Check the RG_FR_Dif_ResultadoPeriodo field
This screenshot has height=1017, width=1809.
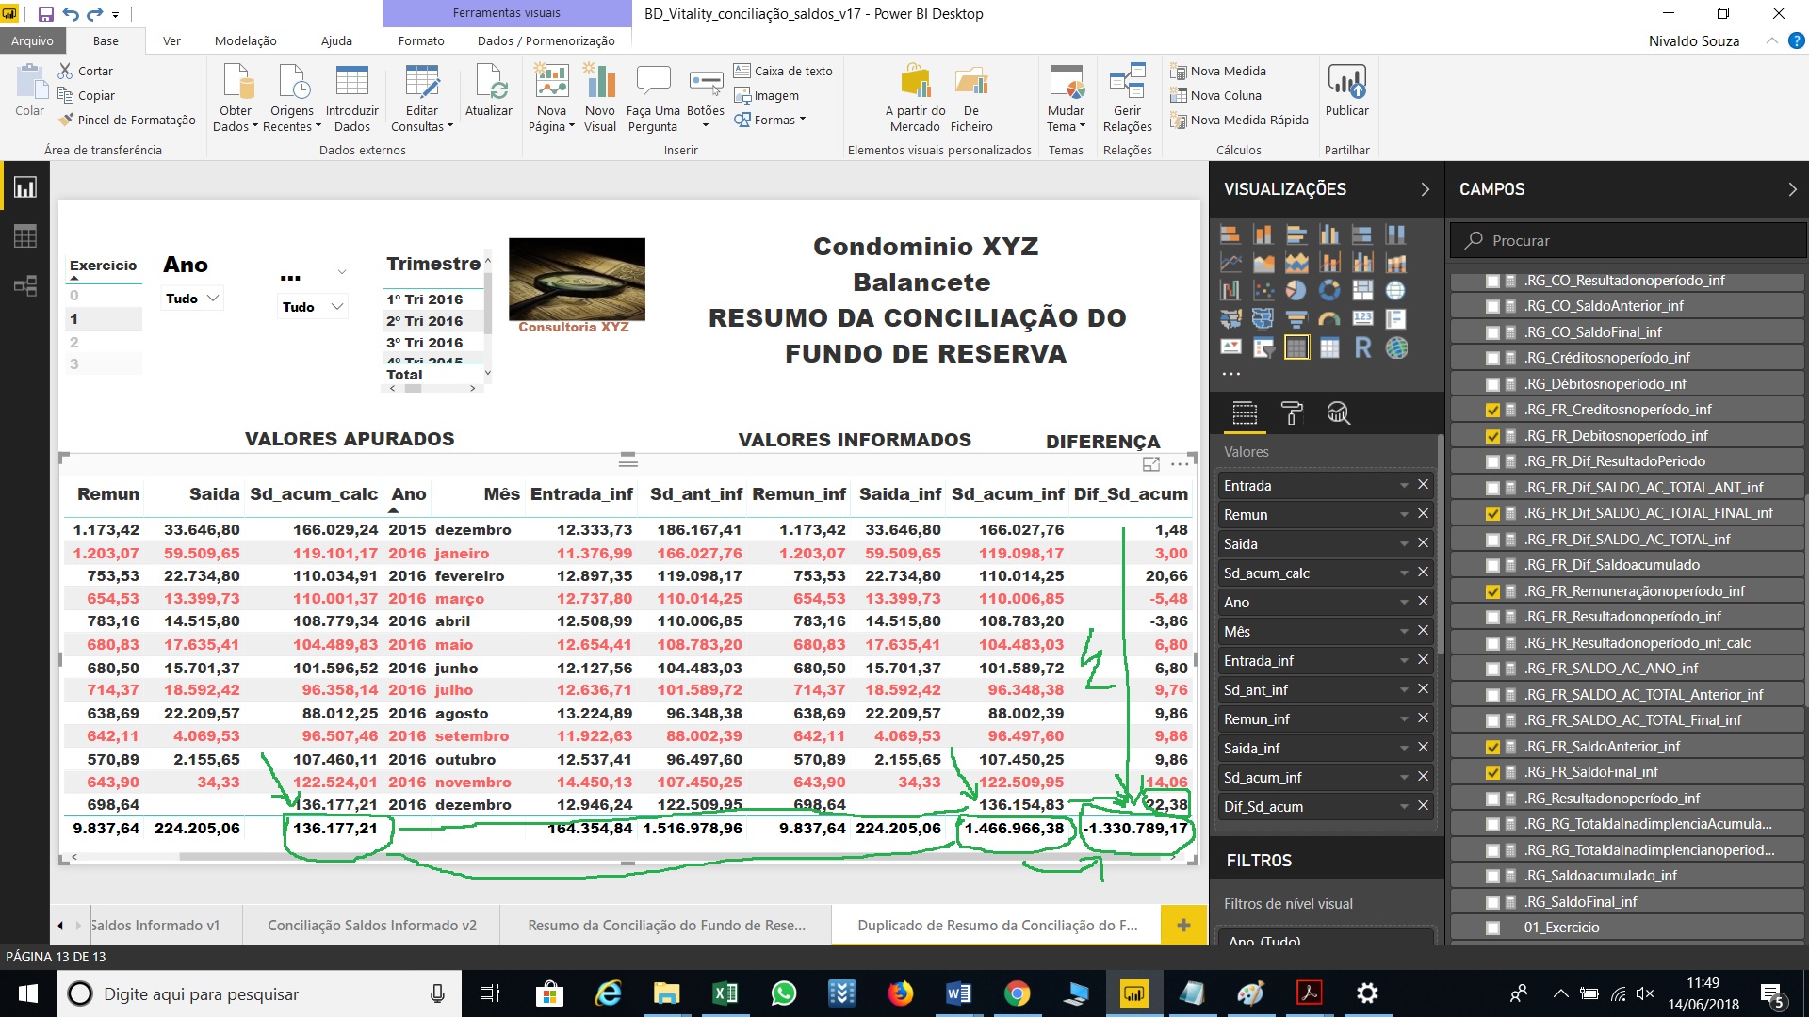(x=1492, y=461)
